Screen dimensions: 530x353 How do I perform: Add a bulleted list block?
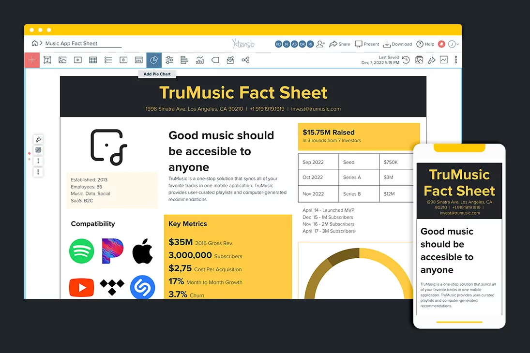[x=108, y=60]
